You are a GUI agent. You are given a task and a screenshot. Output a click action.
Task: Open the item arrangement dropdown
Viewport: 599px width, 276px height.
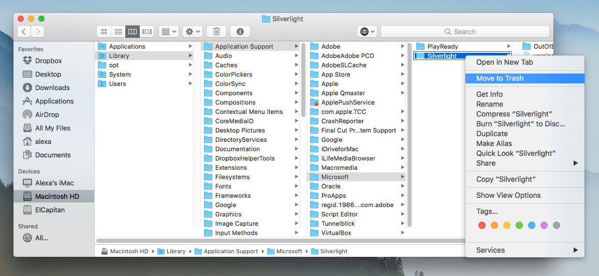tap(169, 32)
